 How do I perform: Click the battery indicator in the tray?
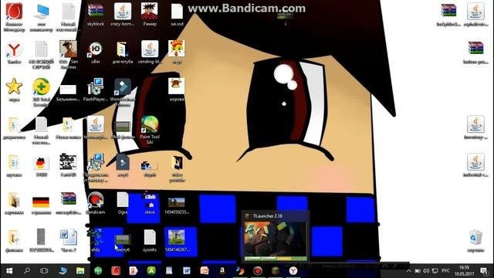[418, 271]
